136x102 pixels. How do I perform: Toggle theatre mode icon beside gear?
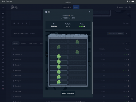(18, 23)
